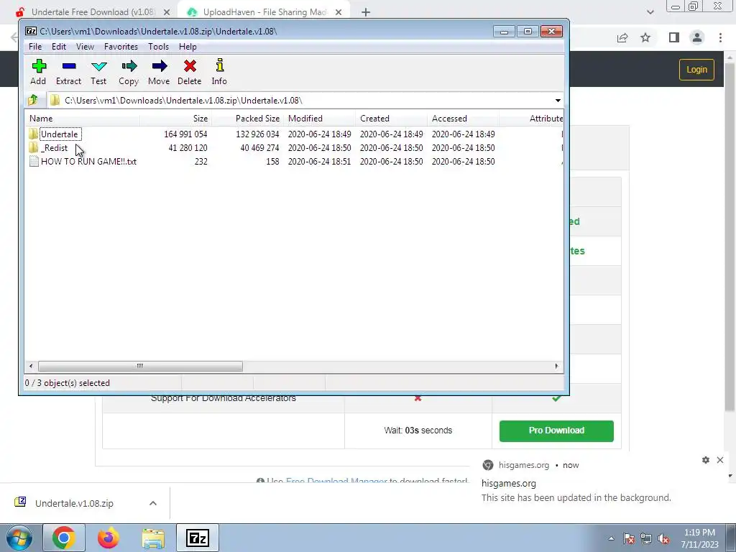736x552 pixels.
Task: Click muted volume tray icon
Action: pos(663,538)
